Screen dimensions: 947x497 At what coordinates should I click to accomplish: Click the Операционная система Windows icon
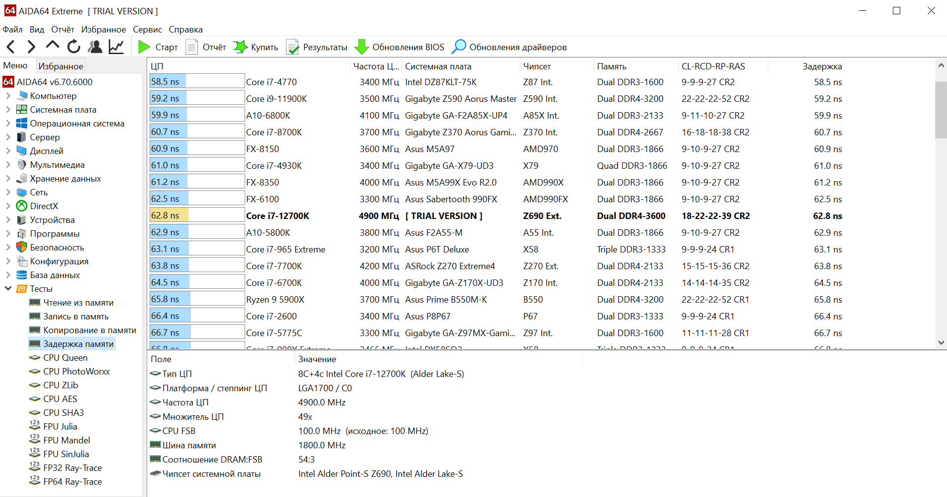coord(22,123)
